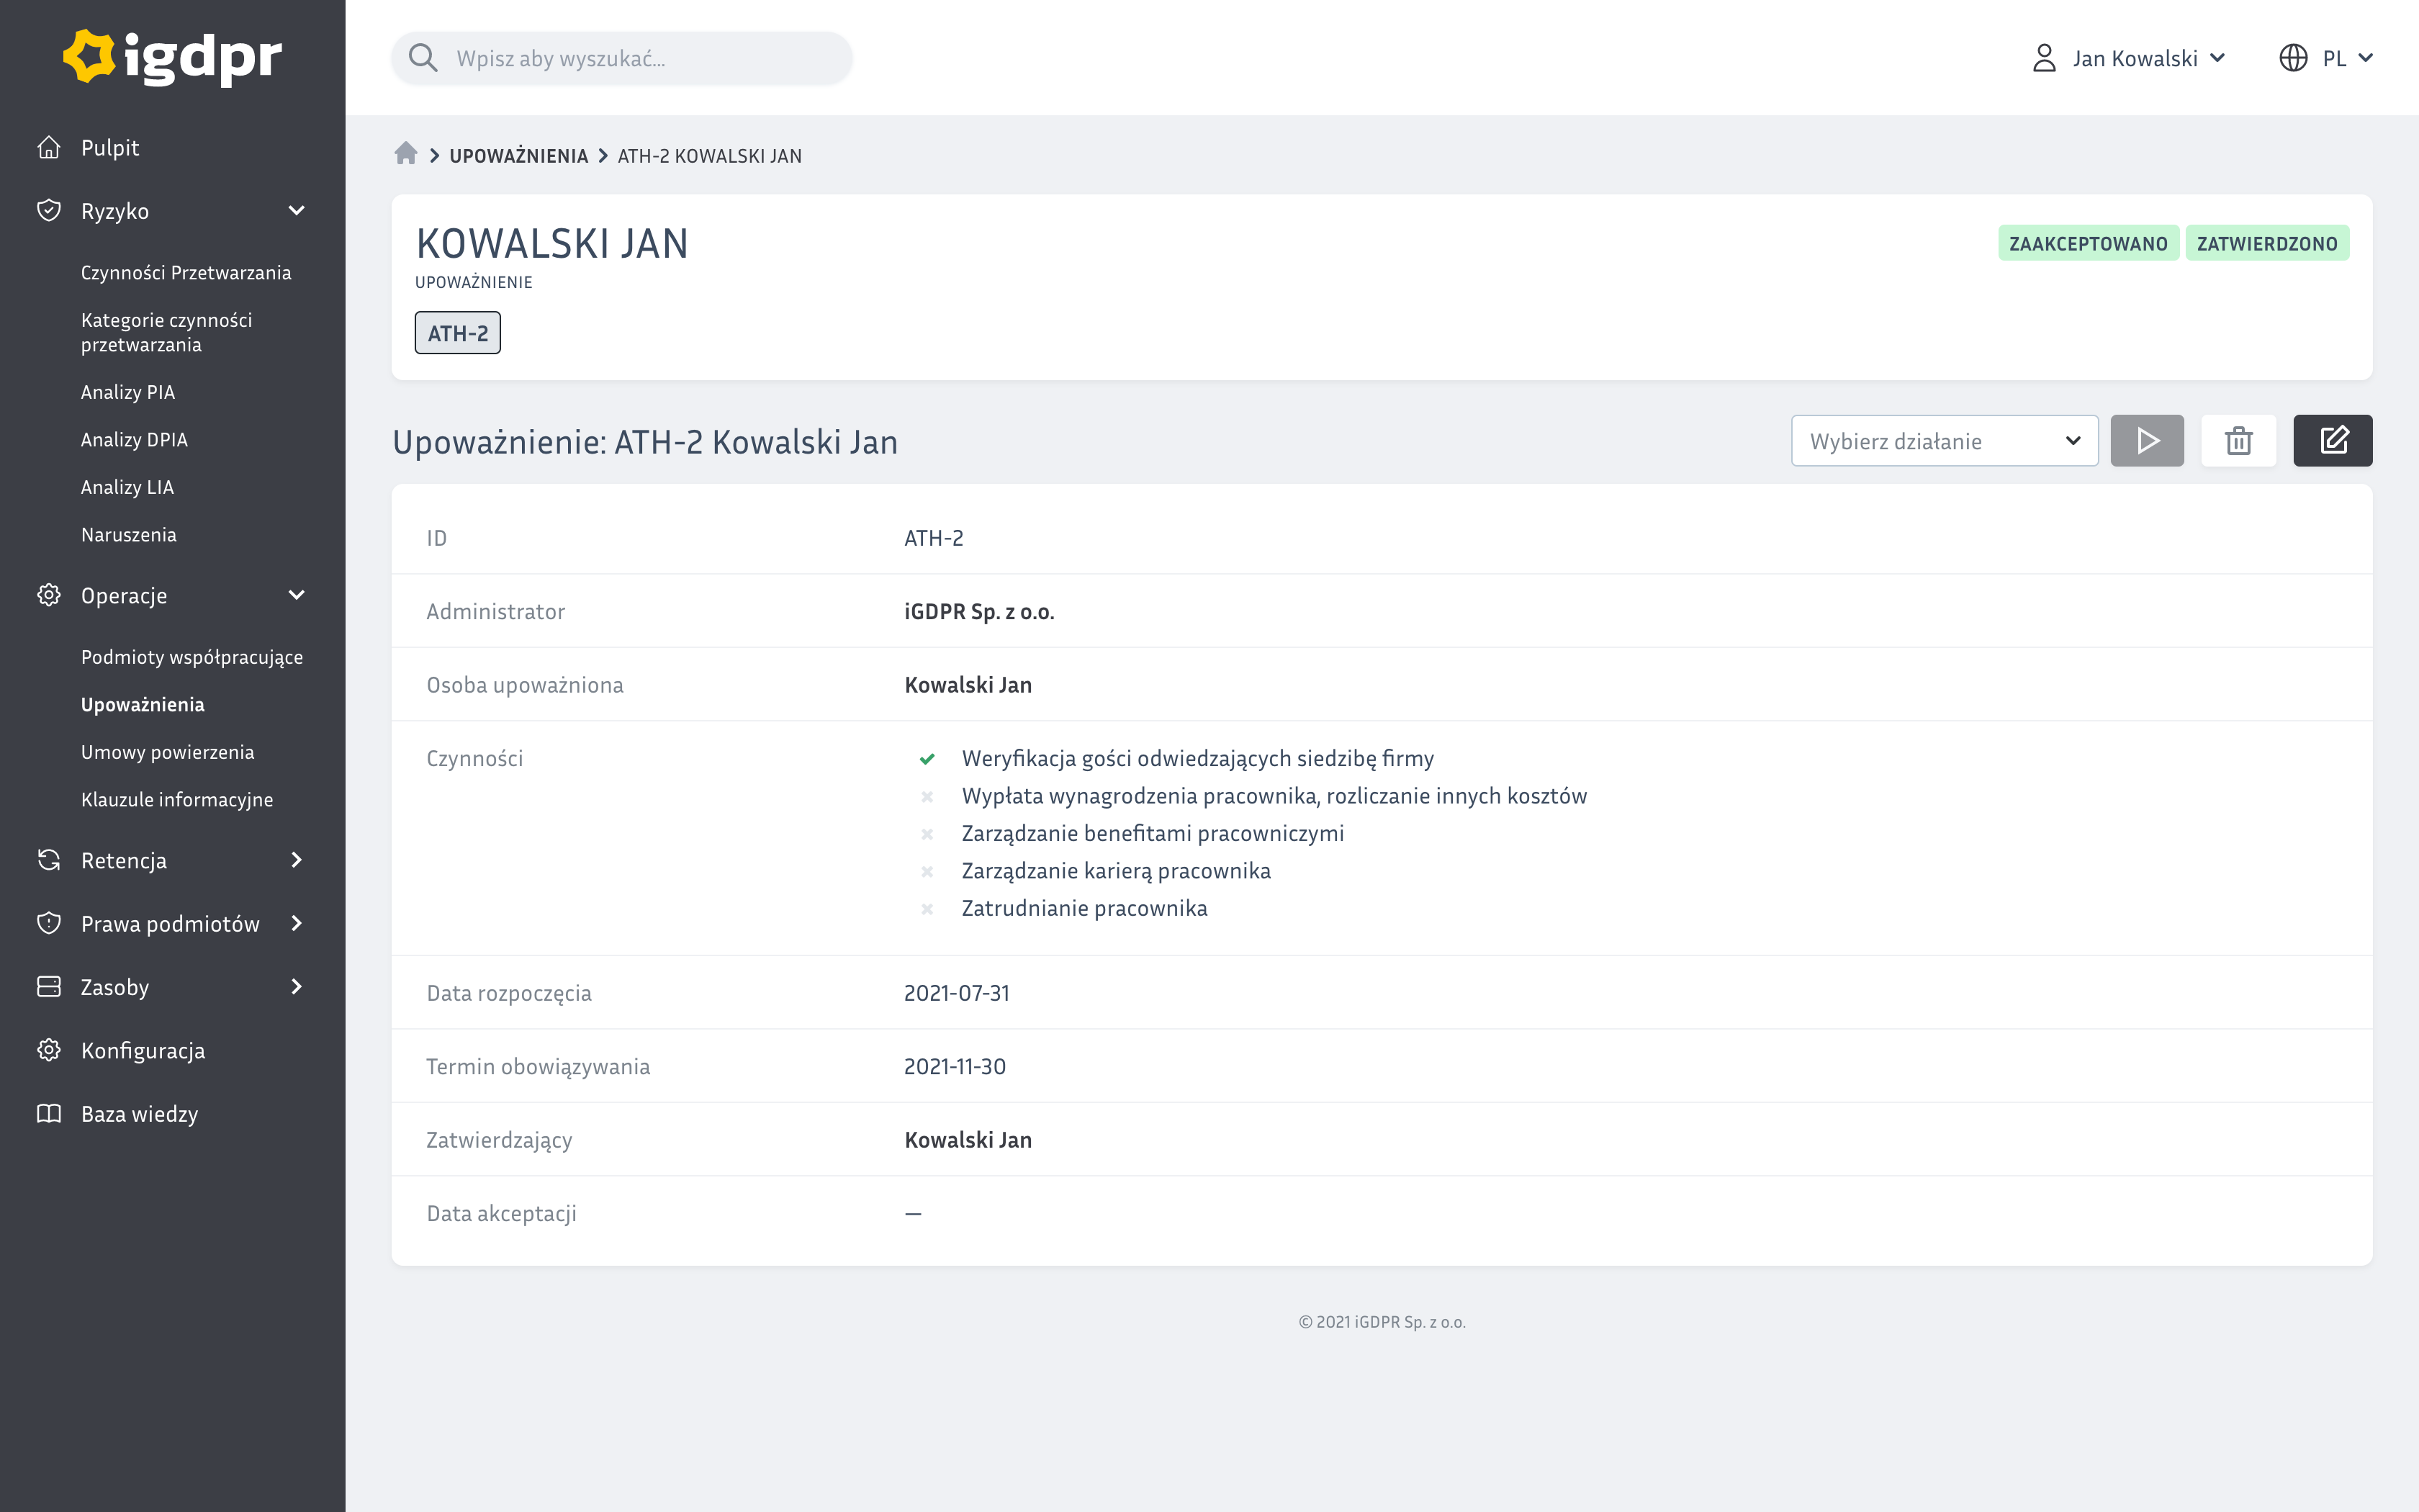
Task: Open Umowy powierzenia
Action: coord(168,752)
